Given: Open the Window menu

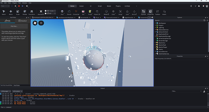Looking at the screenshot, I should [25, 3].
